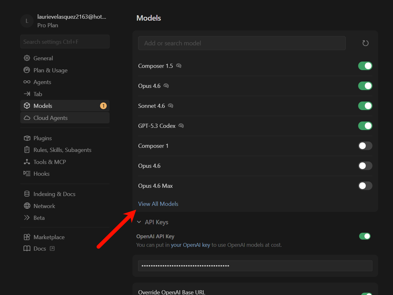393x295 pixels.
Task: Click the Rules, Skills, Subagents clipboard icon
Action: pos(27,150)
